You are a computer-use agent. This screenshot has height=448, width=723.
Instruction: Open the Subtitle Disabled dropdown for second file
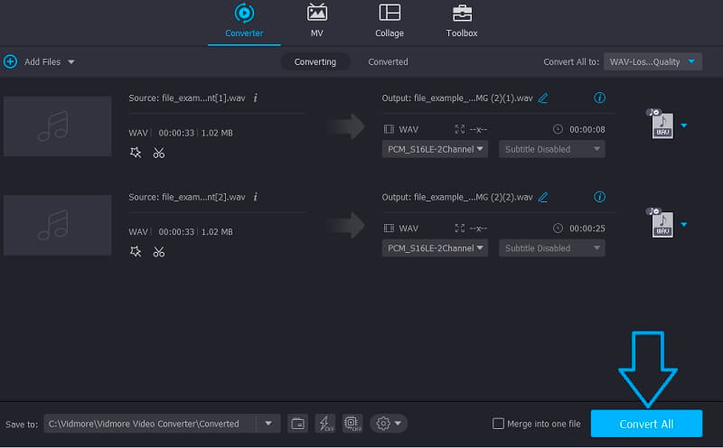[551, 248]
